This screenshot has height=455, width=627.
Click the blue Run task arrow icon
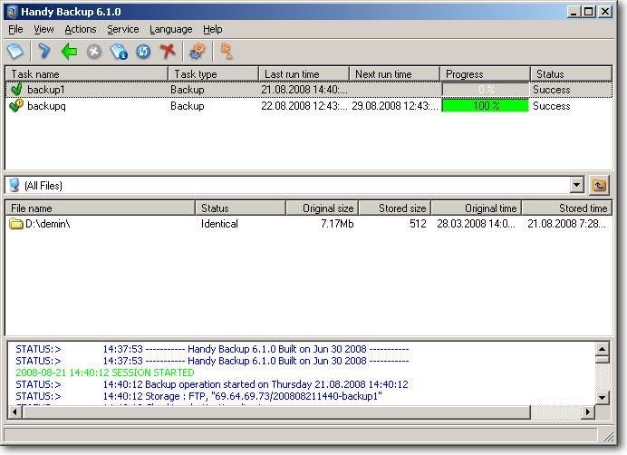[x=44, y=52]
